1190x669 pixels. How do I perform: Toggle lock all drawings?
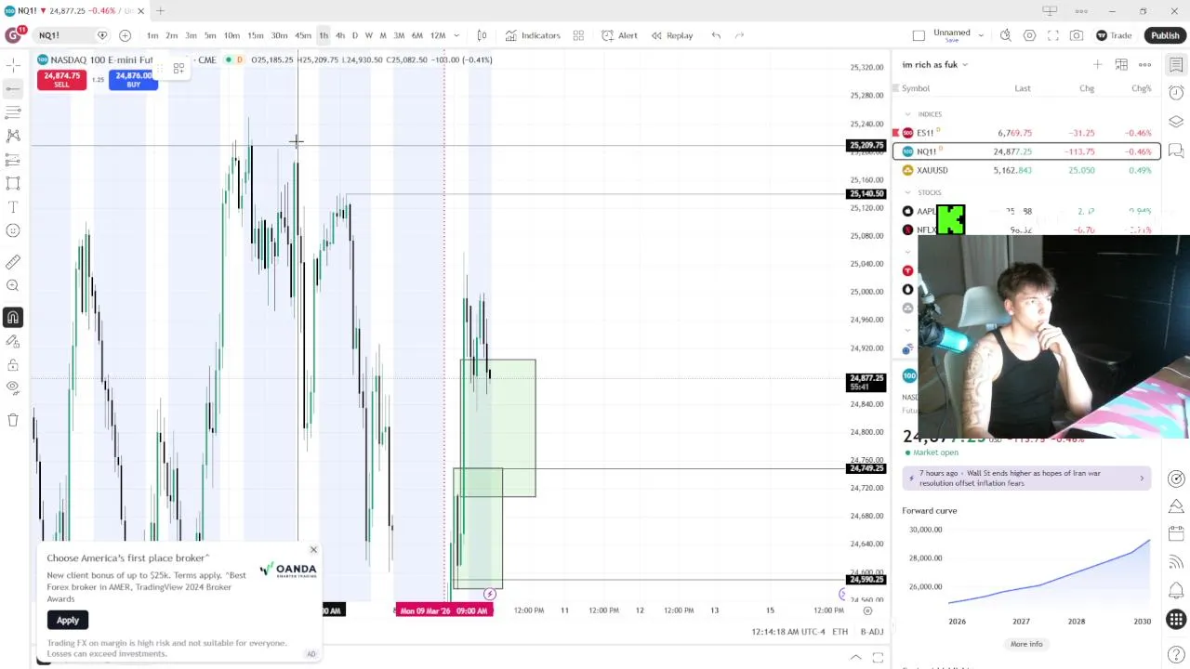(x=13, y=365)
